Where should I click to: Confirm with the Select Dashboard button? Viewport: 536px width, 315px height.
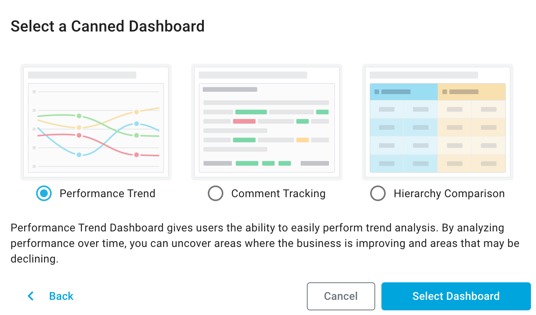pos(456,296)
